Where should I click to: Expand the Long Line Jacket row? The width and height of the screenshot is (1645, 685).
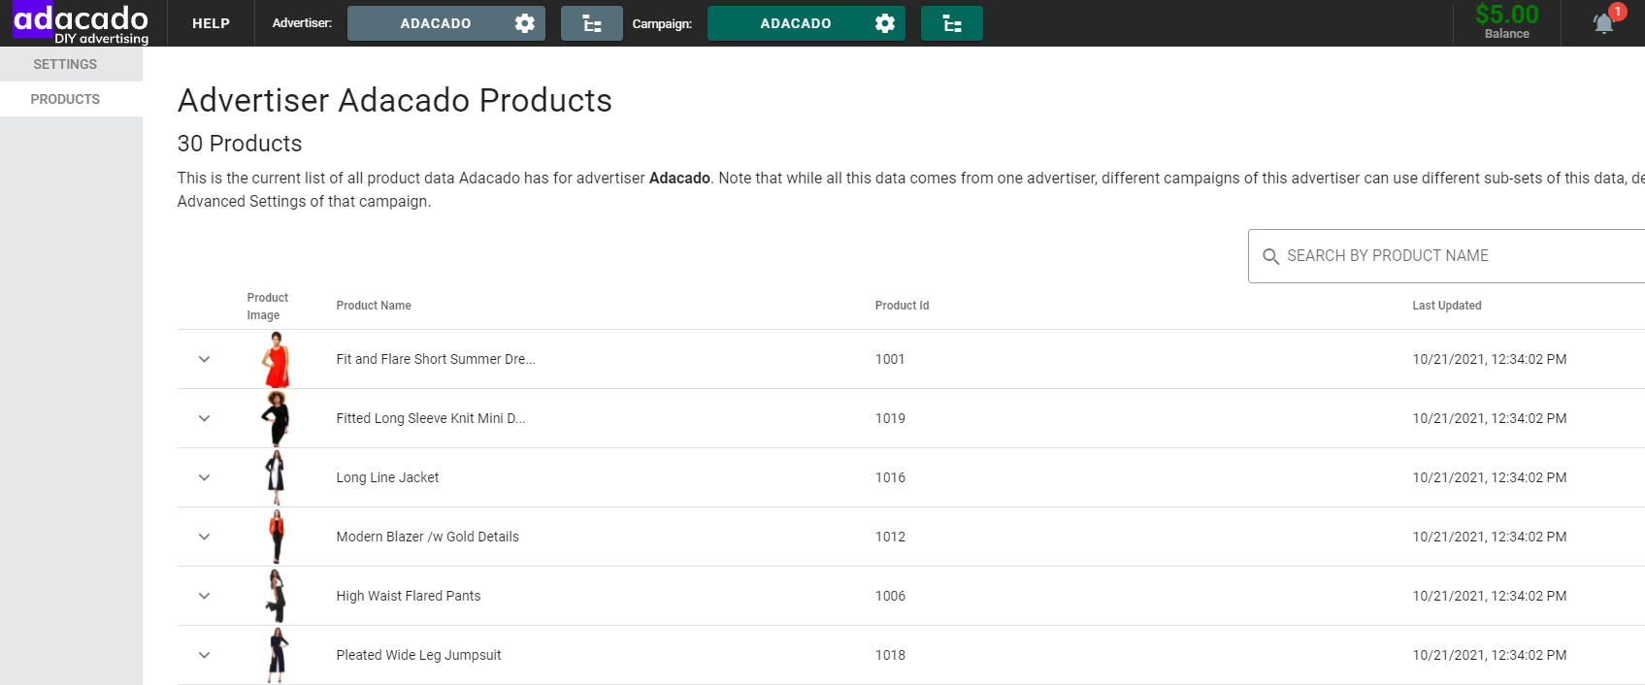204,477
